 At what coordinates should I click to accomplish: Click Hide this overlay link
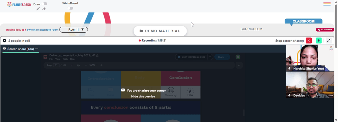[x=143, y=96]
